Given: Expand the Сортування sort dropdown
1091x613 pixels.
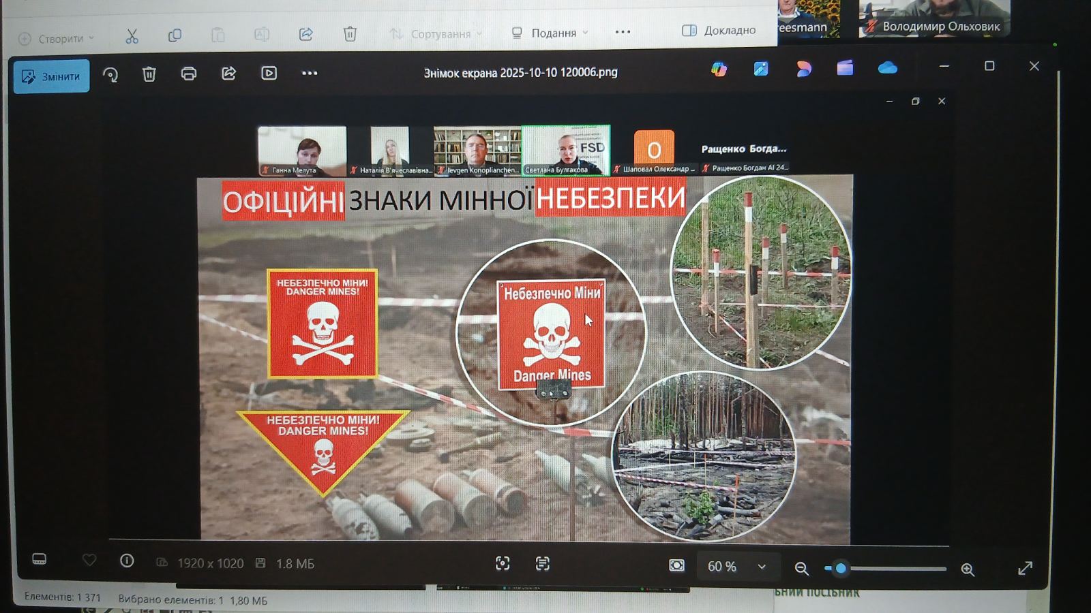Looking at the screenshot, I should 436,34.
